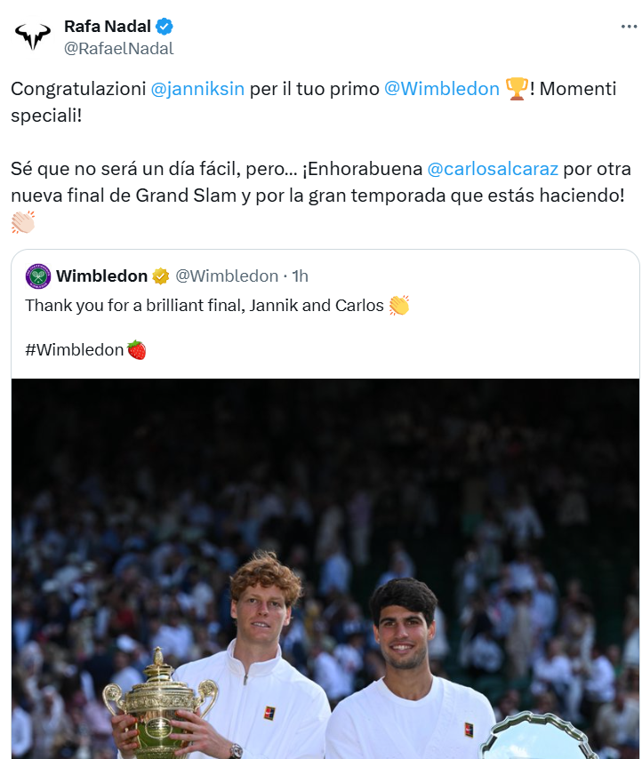Click the clapping emoji in the Wimbledon tweet
Image resolution: width=642 pixels, height=759 pixels.
pyautogui.click(x=398, y=305)
